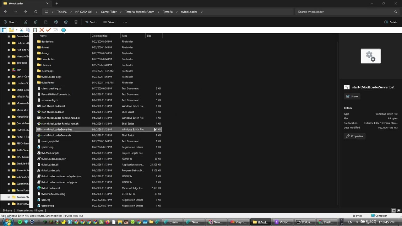Click the Copy icon in command bar

36,22
